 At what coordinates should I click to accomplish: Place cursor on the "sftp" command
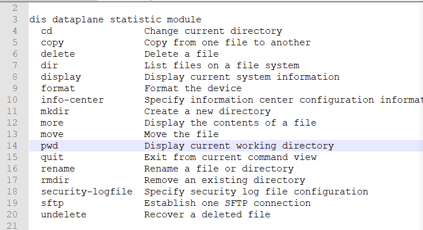52,203
